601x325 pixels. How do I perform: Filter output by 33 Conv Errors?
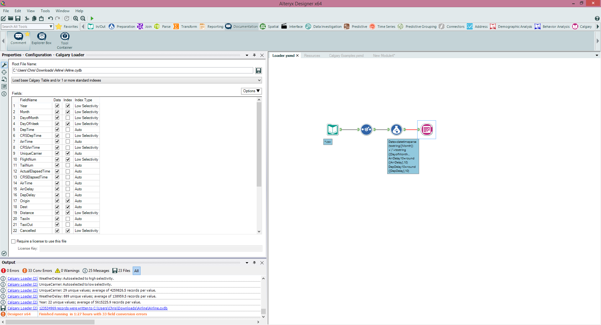click(x=37, y=271)
